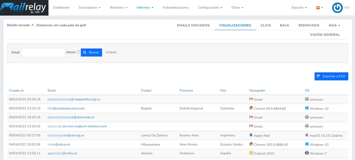Sort by Email column header
This screenshot has height=160, width=355.
click(x=52, y=91)
